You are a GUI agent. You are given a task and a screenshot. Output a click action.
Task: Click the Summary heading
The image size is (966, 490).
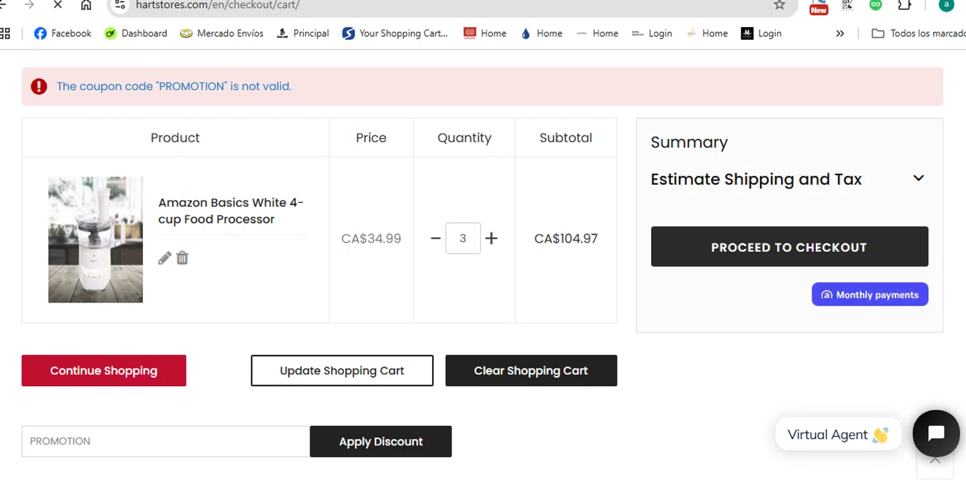[x=689, y=142]
